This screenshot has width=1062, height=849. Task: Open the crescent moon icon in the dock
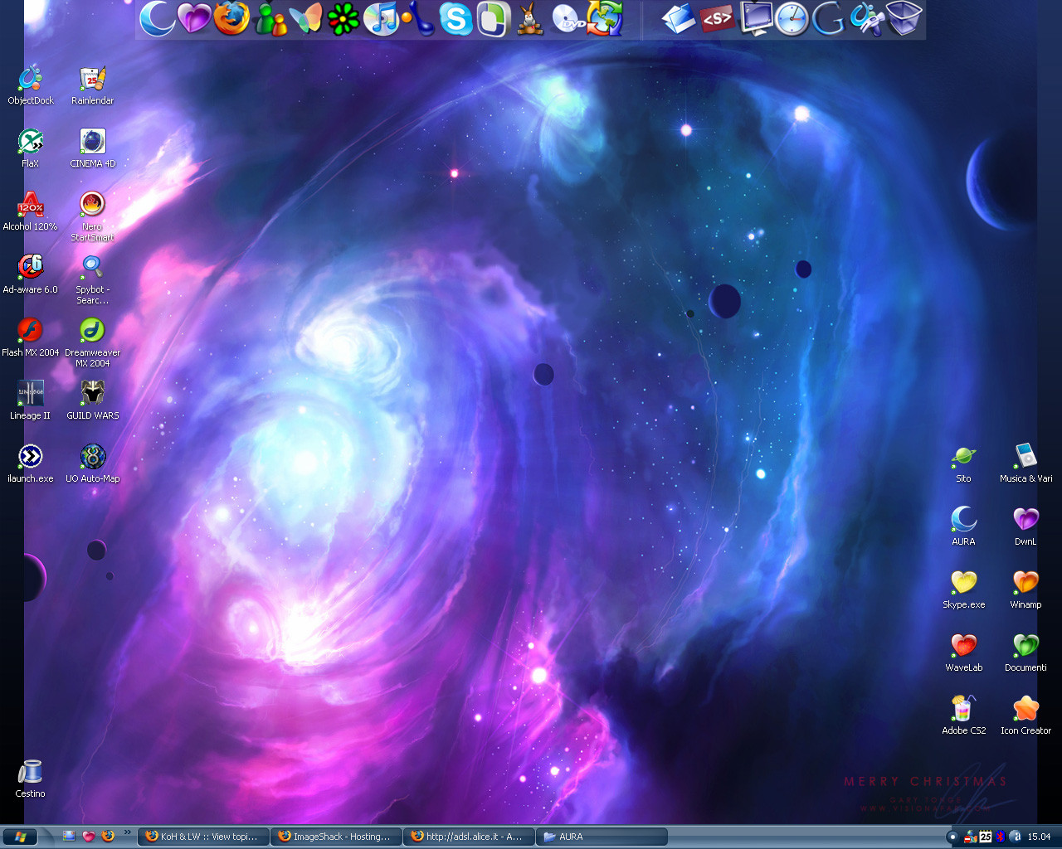point(157,18)
